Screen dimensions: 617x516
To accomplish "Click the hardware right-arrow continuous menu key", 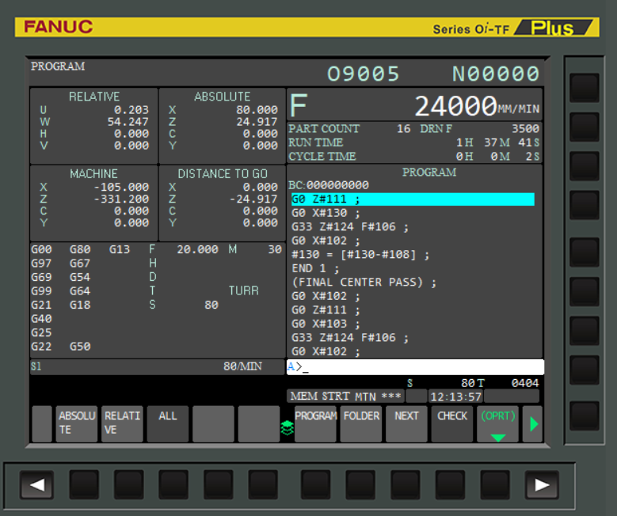I will pos(542,485).
